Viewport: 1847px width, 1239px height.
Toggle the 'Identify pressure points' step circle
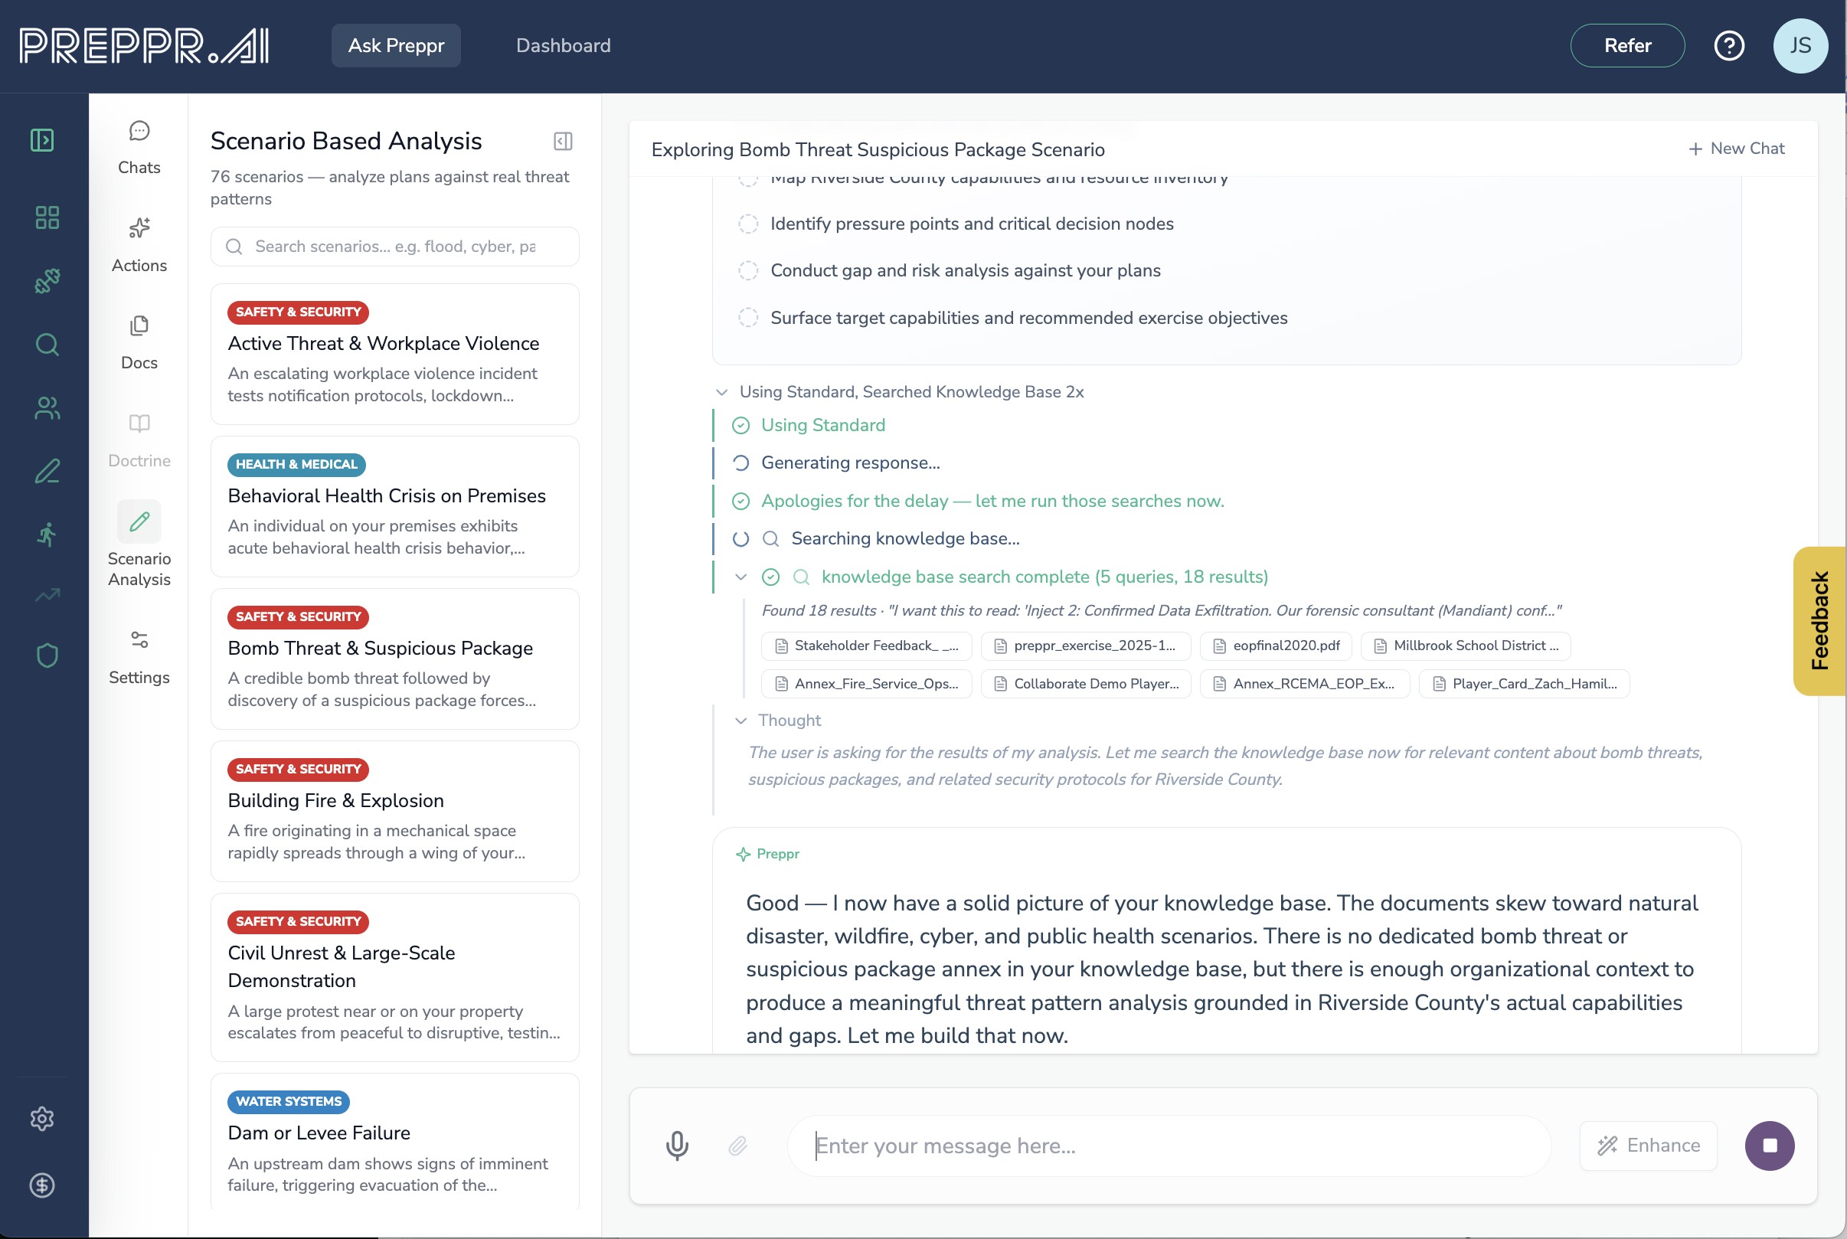[x=747, y=224]
